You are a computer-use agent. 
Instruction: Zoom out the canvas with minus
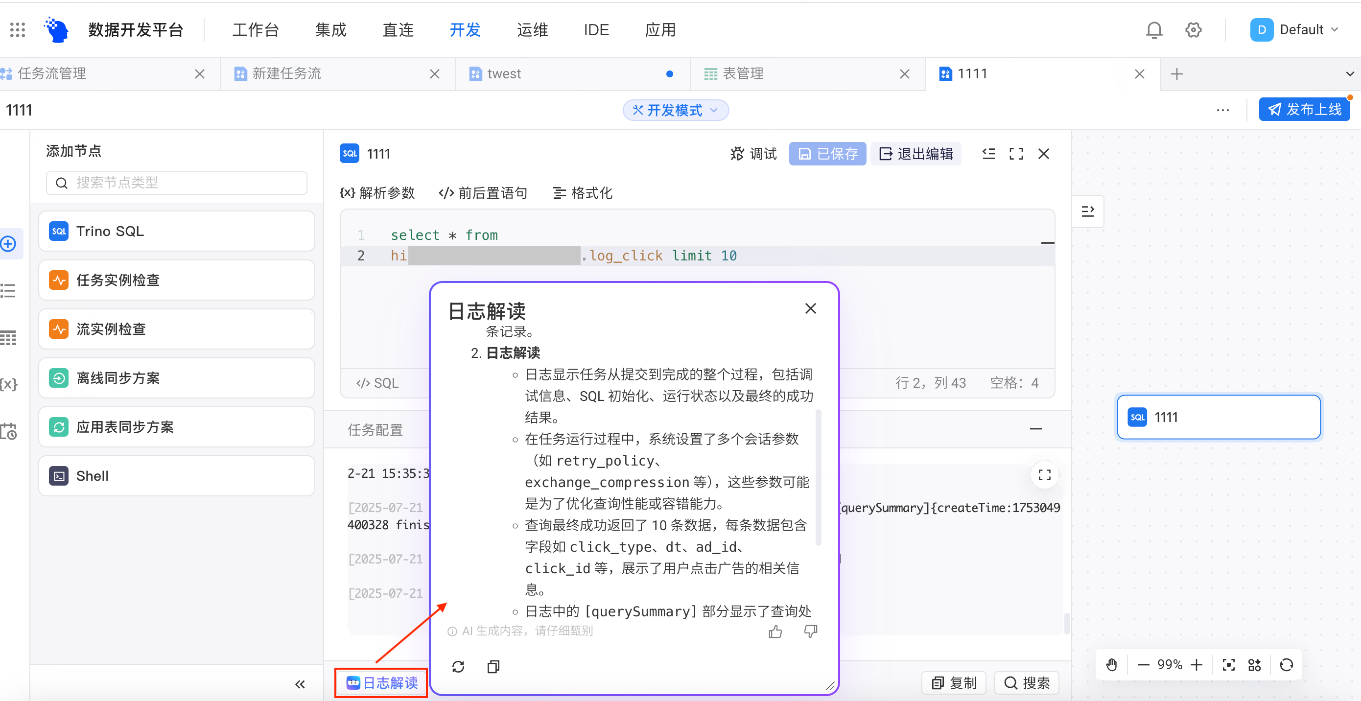click(x=1143, y=665)
